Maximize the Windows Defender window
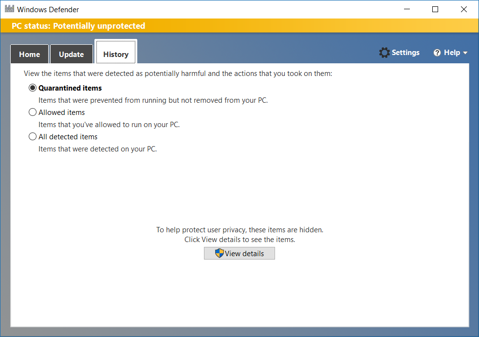 [x=435, y=9]
